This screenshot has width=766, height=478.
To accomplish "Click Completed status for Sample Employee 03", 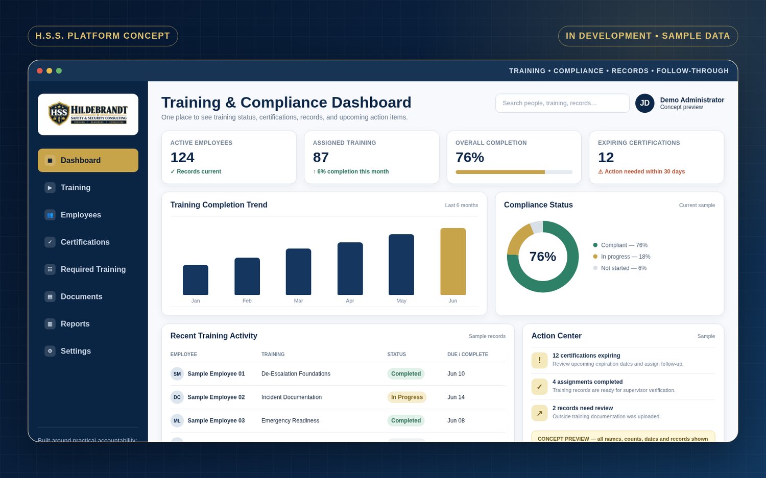I will tap(406, 421).
